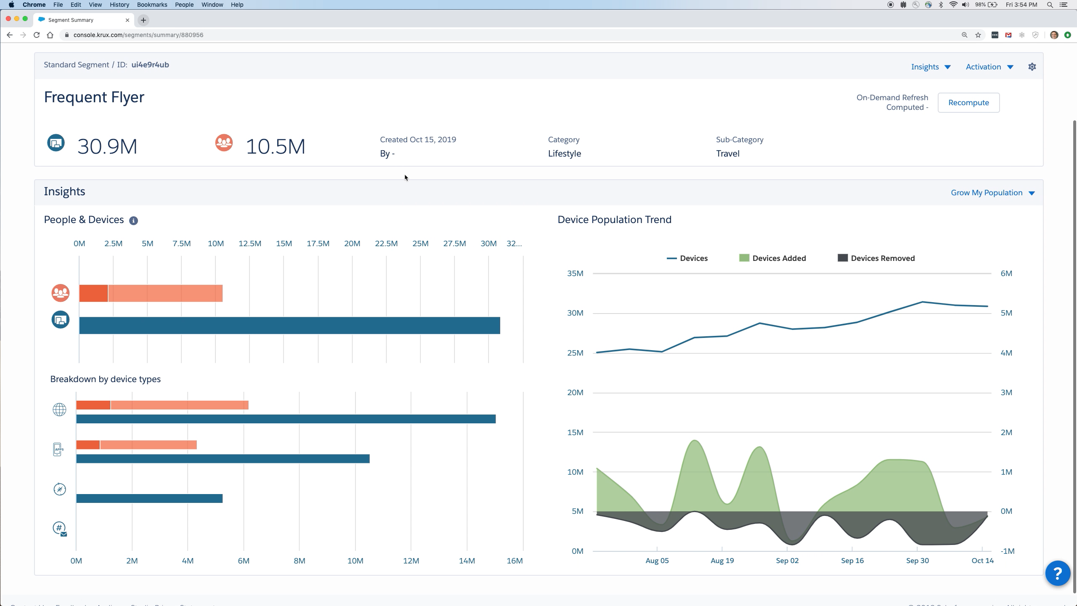The width and height of the screenshot is (1077, 606).
Task: Click the segment settings gear icon
Action: (1032, 66)
